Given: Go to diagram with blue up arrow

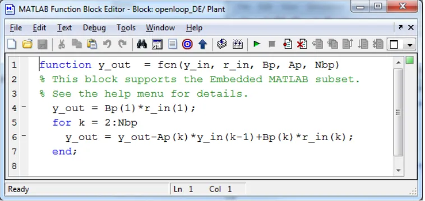Looking at the screenshot, I should point(203,44).
